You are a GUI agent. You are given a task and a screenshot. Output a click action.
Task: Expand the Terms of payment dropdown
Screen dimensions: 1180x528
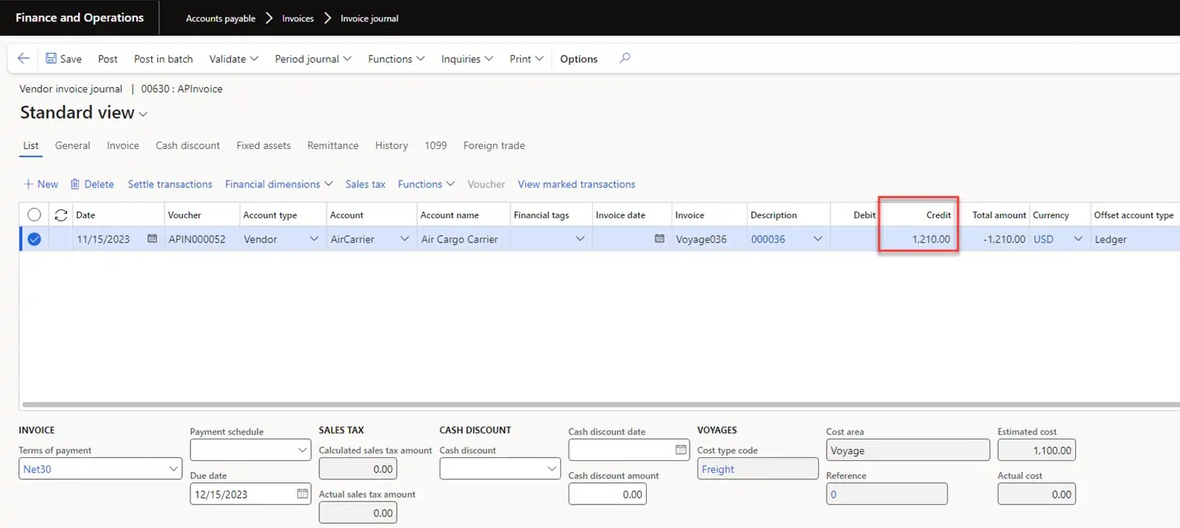pyautogui.click(x=173, y=469)
